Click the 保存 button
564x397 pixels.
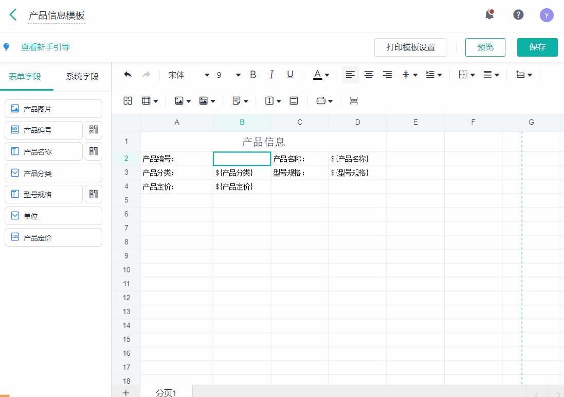[537, 47]
